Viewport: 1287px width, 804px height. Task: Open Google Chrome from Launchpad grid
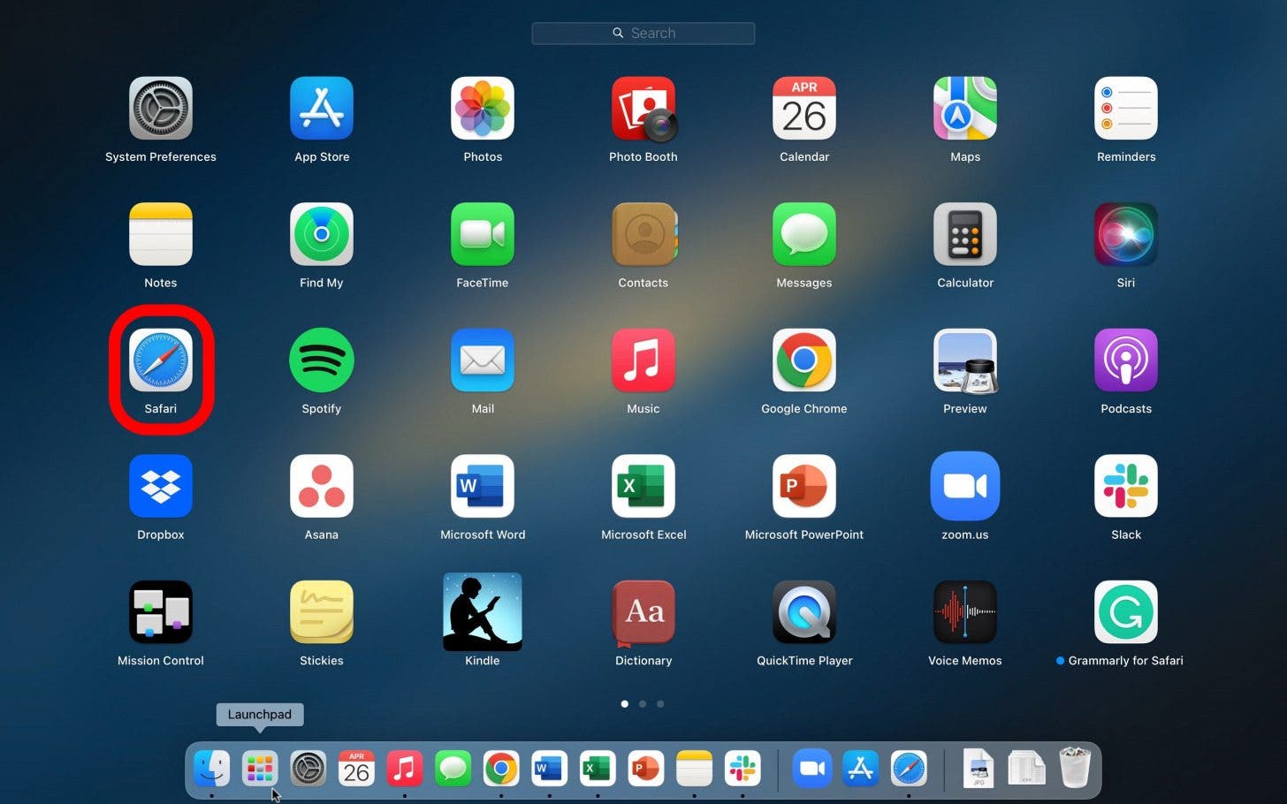click(x=804, y=360)
